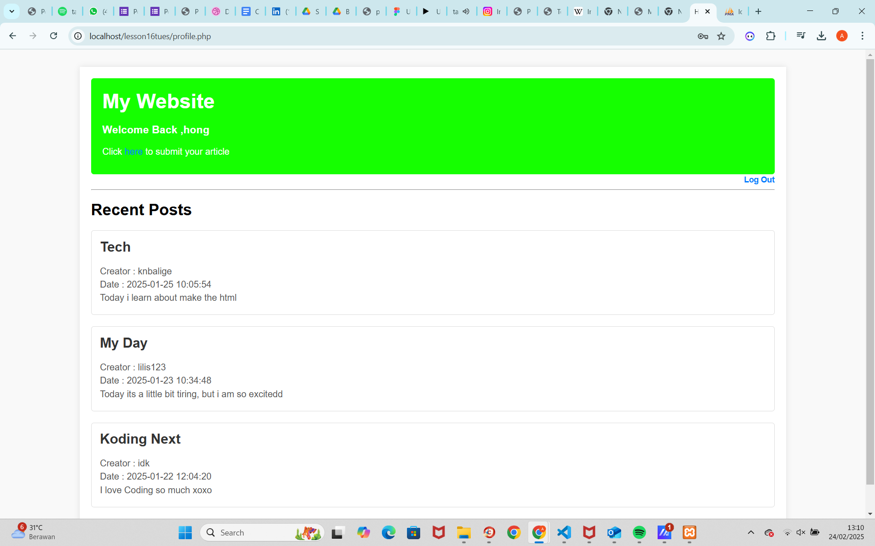875x546 pixels.
Task: Click the Log Out link
Action: point(759,180)
